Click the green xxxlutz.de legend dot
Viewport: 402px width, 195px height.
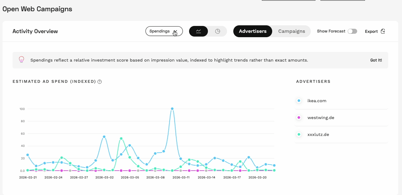click(x=298, y=134)
